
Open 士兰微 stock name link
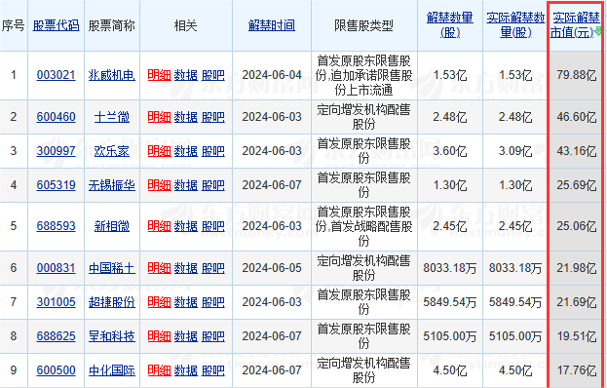point(112,117)
